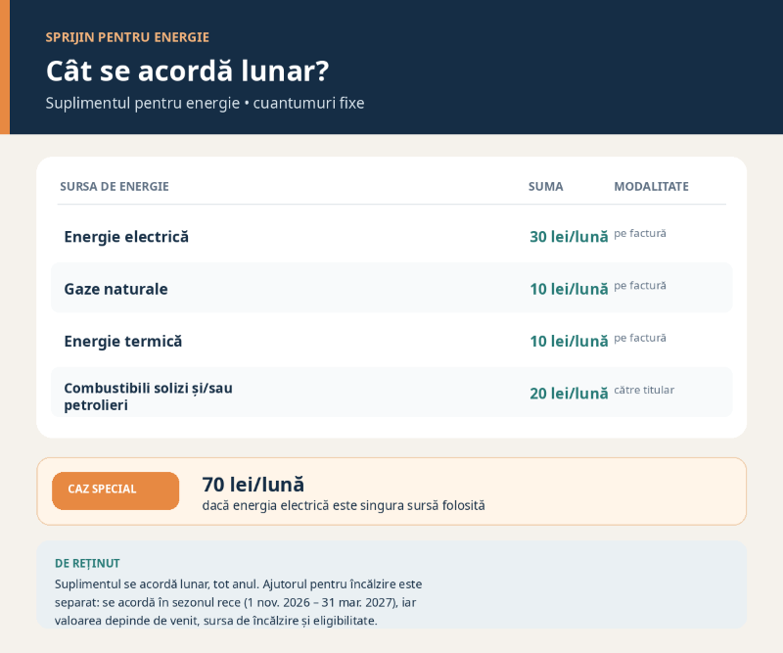Click 'dacă energia electrică este singura sursă folosită'
Viewport: 783px width, 653px height.
(344, 505)
